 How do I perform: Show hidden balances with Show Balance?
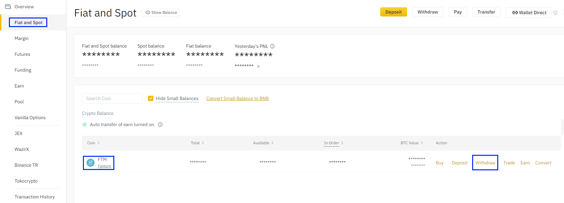pyautogui.click(x=161, y=13)
